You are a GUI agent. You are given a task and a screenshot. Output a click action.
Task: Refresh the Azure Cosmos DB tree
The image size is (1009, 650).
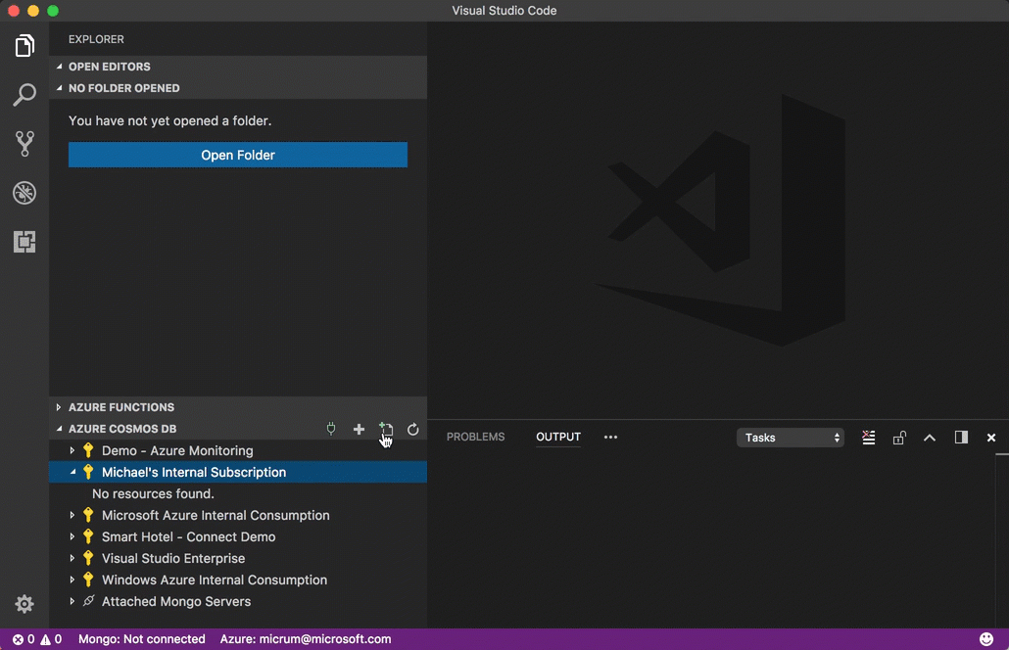point(413,429)
